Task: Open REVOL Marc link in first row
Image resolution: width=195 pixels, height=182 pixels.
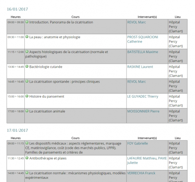Action: pos(136,22)
